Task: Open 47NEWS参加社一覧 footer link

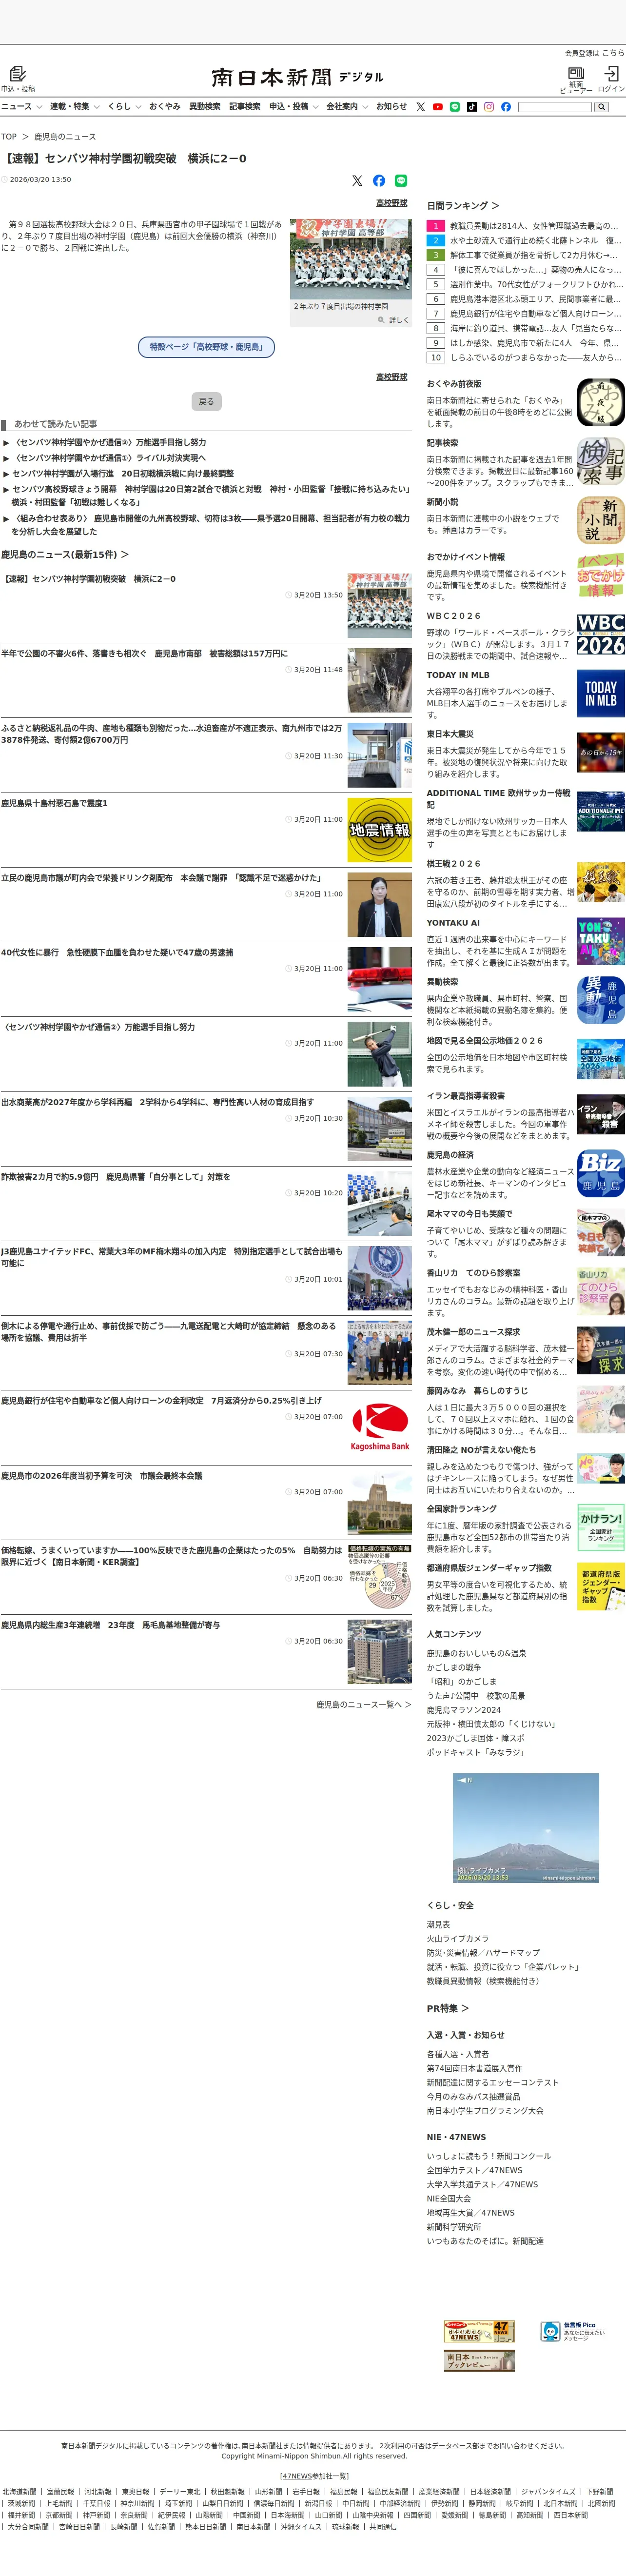Action: (314, 2476)
